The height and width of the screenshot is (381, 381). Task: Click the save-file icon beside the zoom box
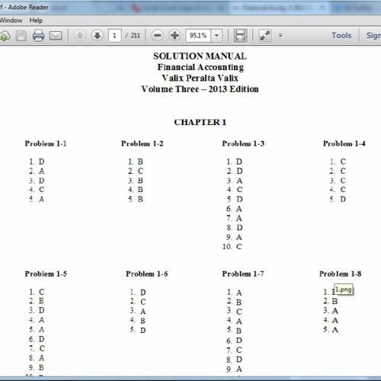[240, 35]
